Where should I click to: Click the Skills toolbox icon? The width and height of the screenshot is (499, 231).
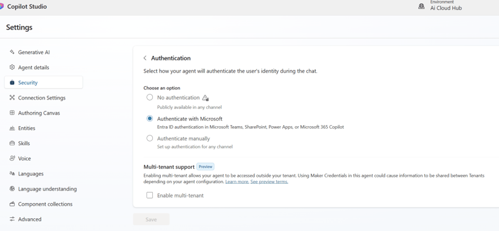point(12,144)
